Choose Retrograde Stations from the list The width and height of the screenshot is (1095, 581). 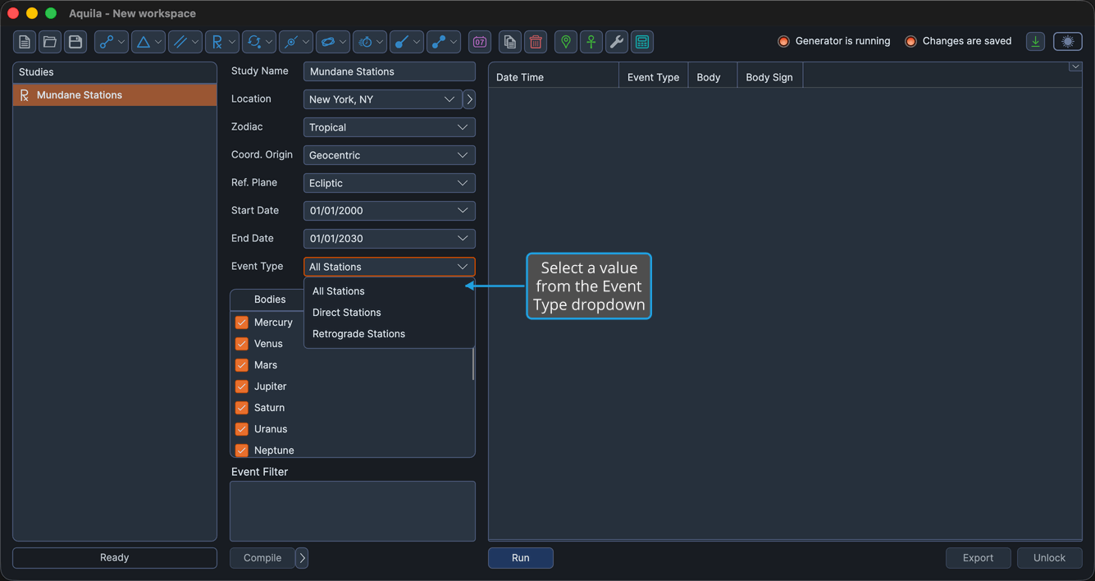[390, 334]
